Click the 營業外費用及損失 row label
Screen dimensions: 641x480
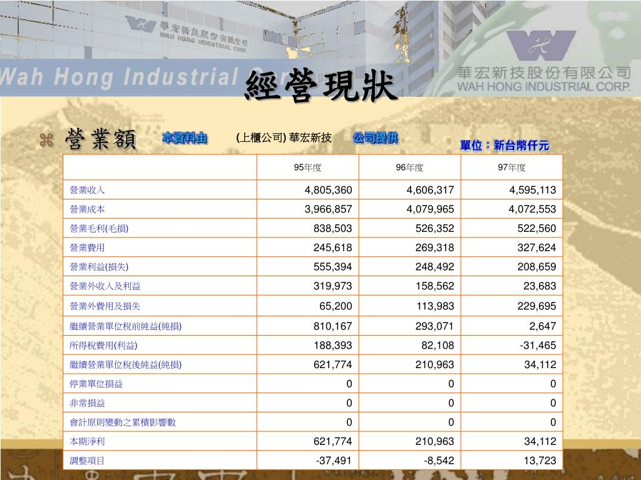(x=105, y=306)
